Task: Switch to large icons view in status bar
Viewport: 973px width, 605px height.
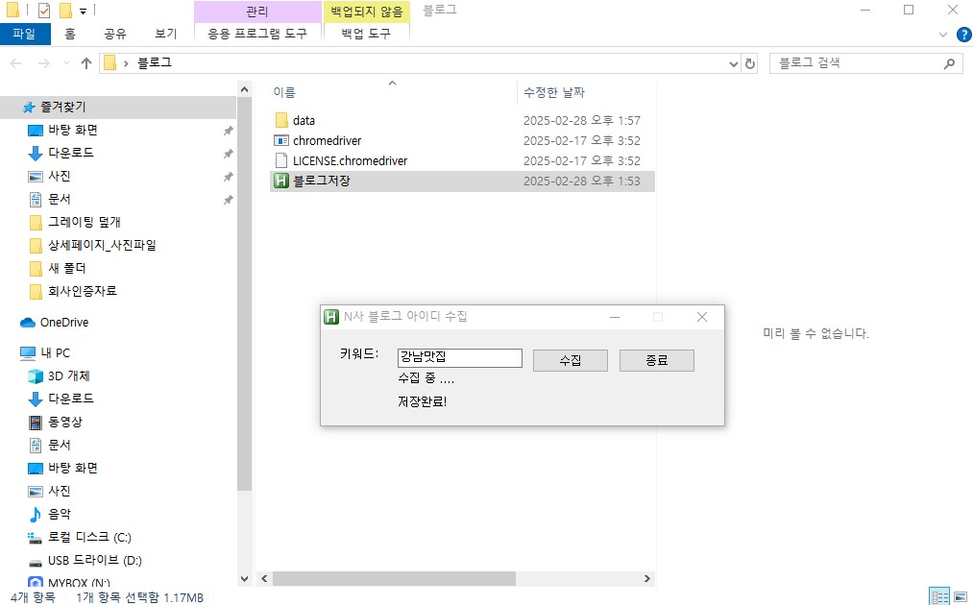Action: click(960, 597)
